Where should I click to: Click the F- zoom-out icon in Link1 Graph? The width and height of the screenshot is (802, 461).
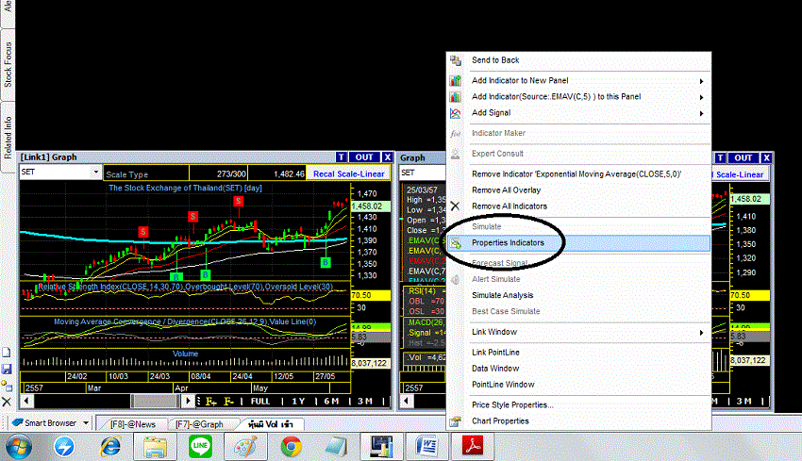coord(228,402)
